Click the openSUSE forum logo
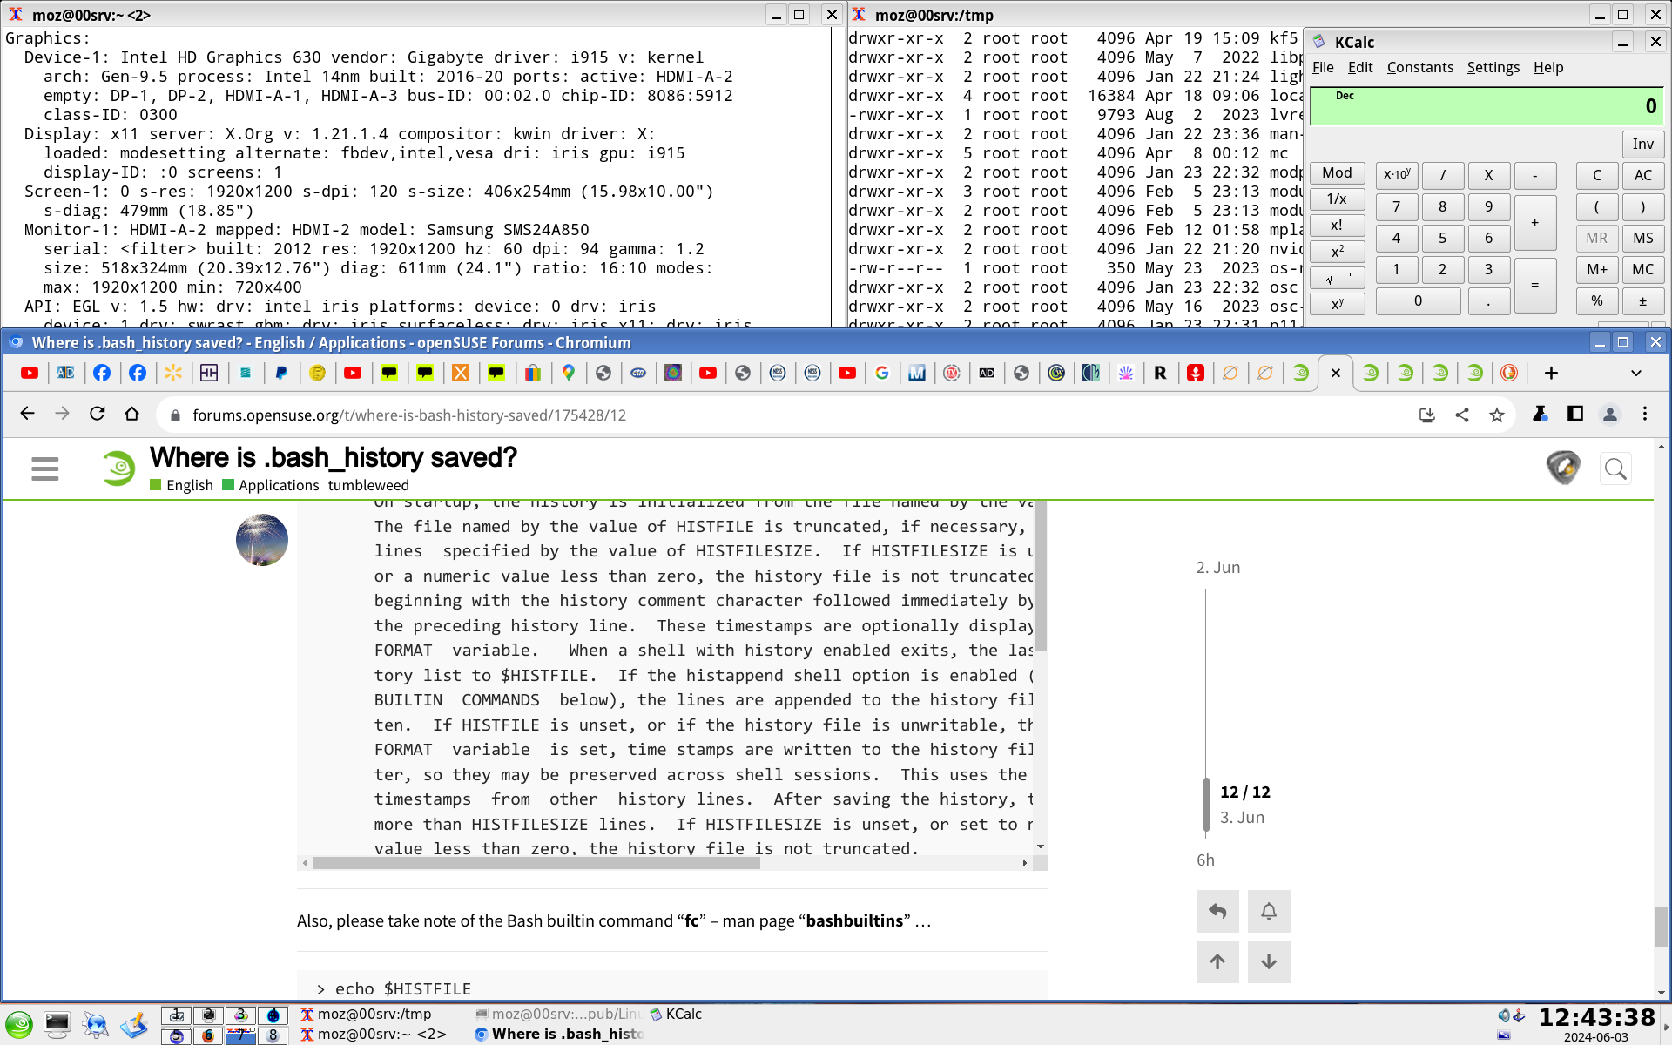 (118, 469)
